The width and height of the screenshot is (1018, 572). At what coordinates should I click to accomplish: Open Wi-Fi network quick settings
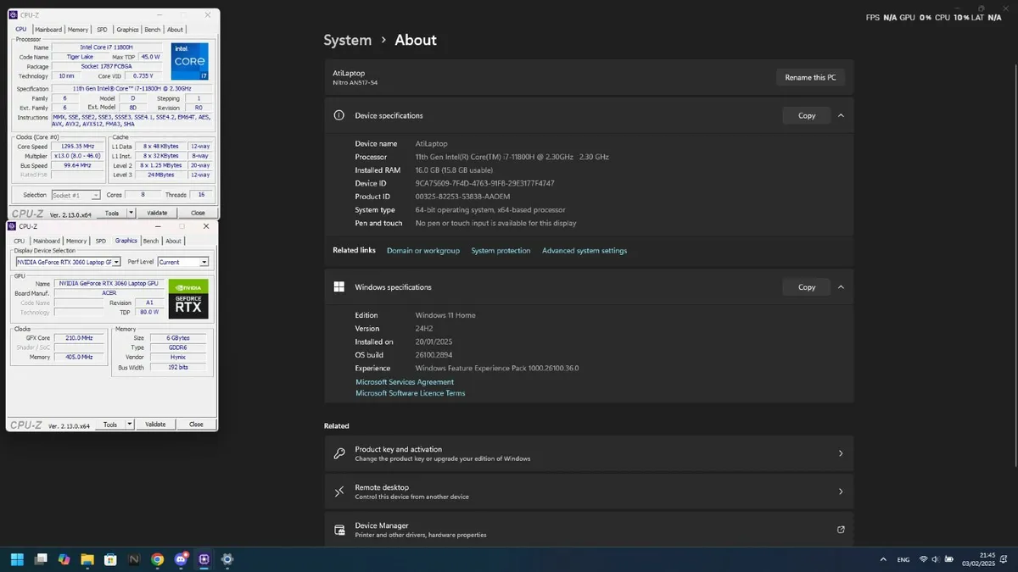(923, 559)
